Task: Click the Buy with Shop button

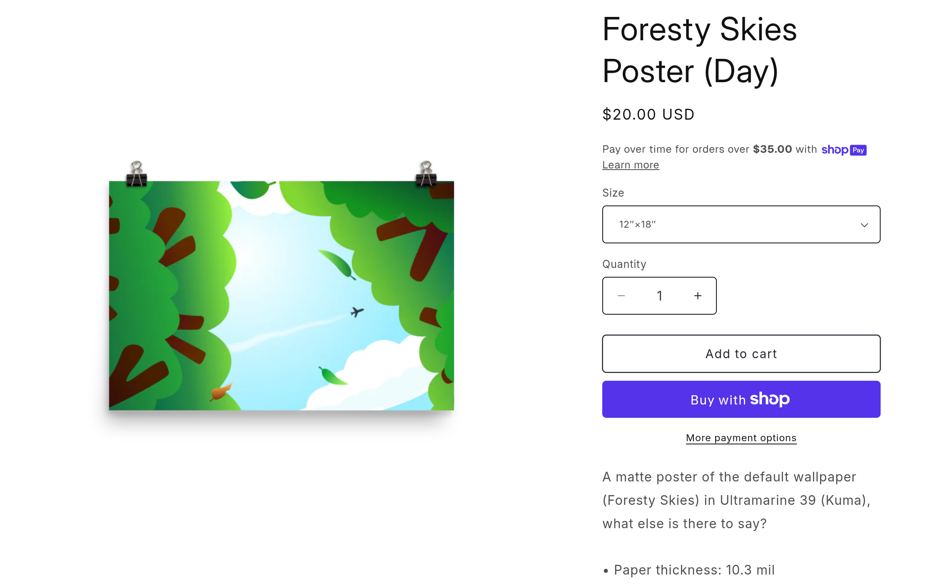Action: tap(741, 399)
